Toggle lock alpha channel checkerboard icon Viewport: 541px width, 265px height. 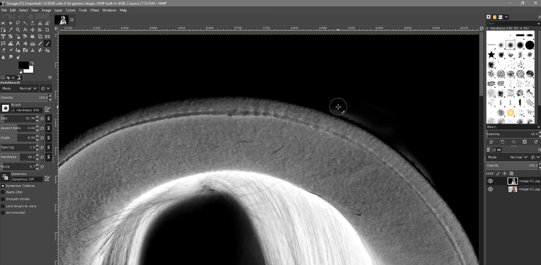click(x=511, y=173)
